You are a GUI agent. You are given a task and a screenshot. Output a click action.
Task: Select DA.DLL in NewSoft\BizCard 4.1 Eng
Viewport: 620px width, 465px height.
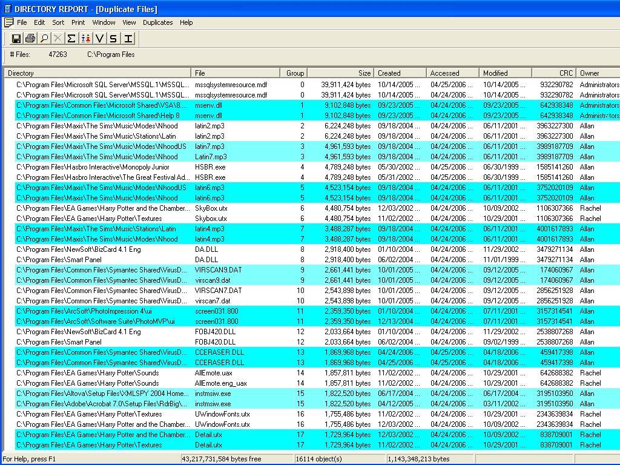point(317,249)
